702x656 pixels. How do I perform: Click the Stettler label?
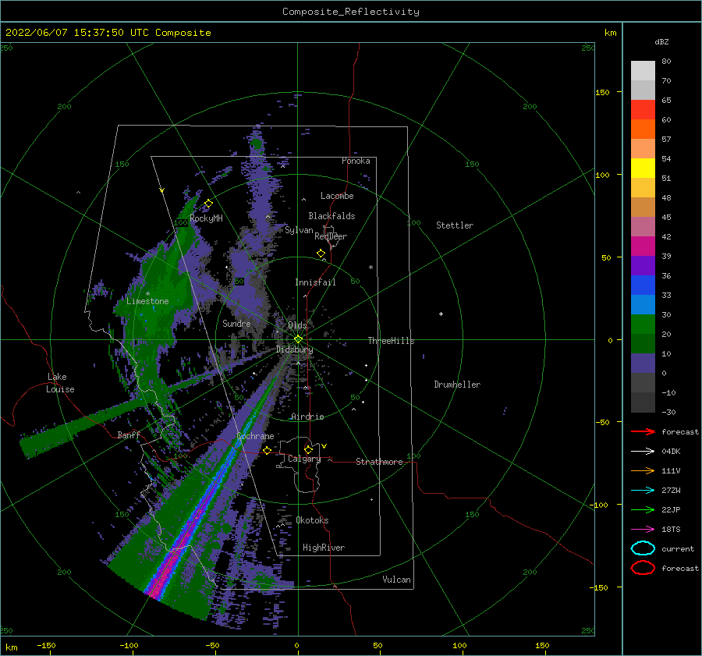click(455, 225)
